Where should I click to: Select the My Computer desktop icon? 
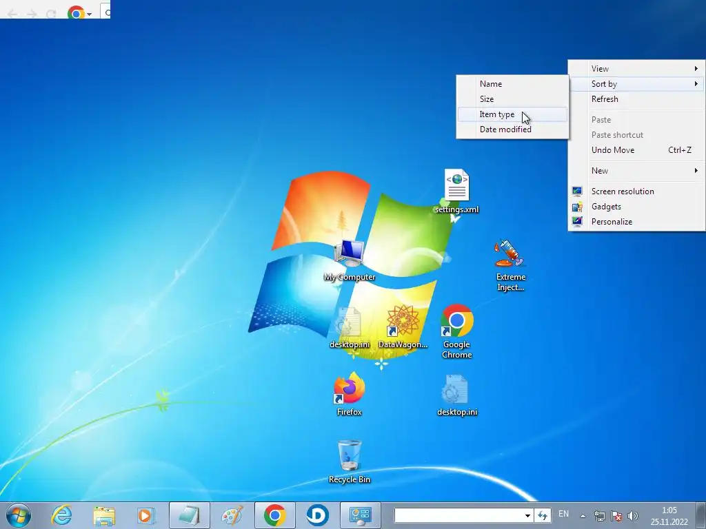(350, 260)
